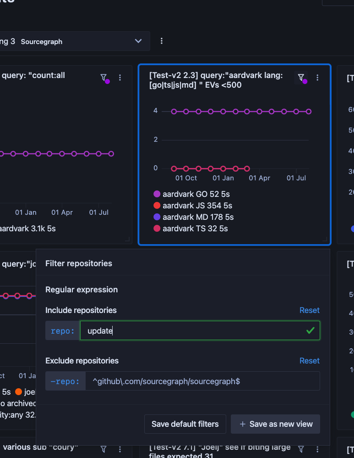The image size is (354, 458).
Task: Click the aardvark GO 52 5s legend swatch
Action: 157,194
